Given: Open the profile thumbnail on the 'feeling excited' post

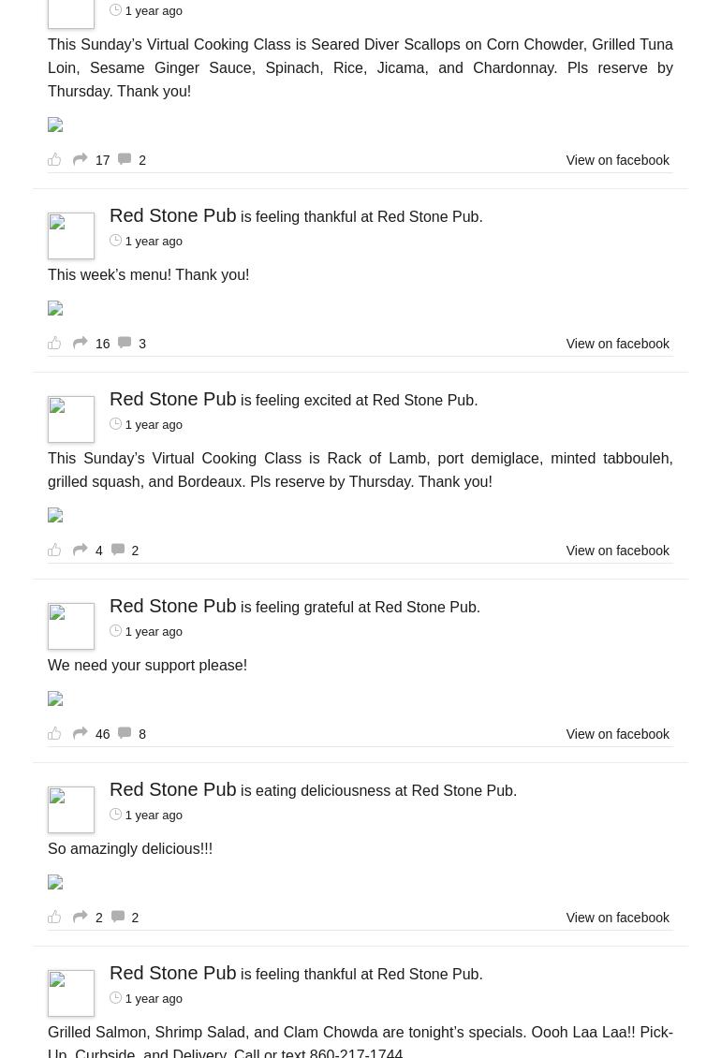Looking at the screenshot, I should [x=71, y=419].
